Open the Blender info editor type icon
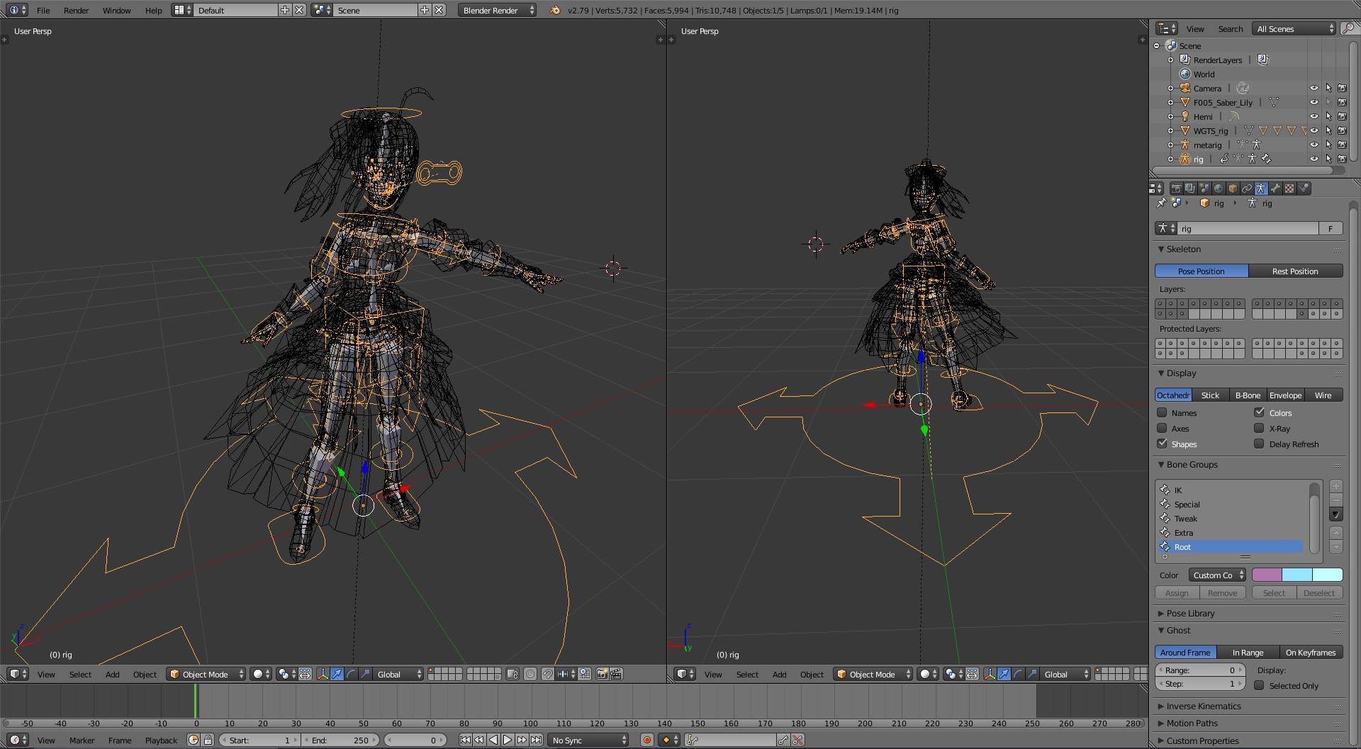The height and width of the screenshot is (749, 1361). [18, 10]
